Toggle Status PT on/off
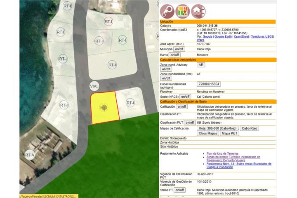The width and height of the screenshot is (297, 198). [x=180, y=190]
